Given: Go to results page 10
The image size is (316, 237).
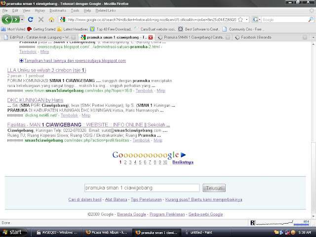Looking at the screenshot, I should pos(165,162).
